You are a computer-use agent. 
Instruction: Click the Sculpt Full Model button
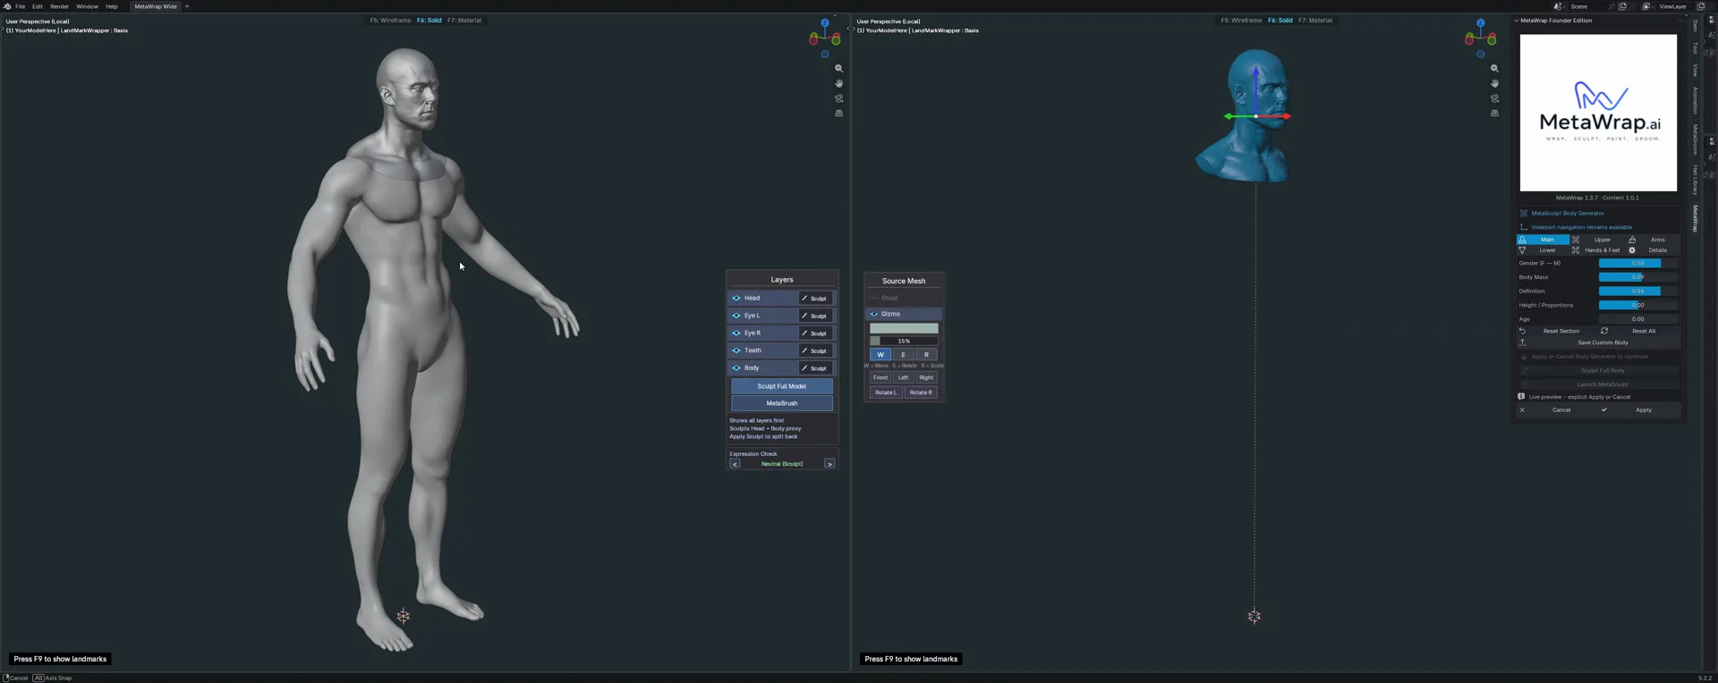click(x=782, y=386)
